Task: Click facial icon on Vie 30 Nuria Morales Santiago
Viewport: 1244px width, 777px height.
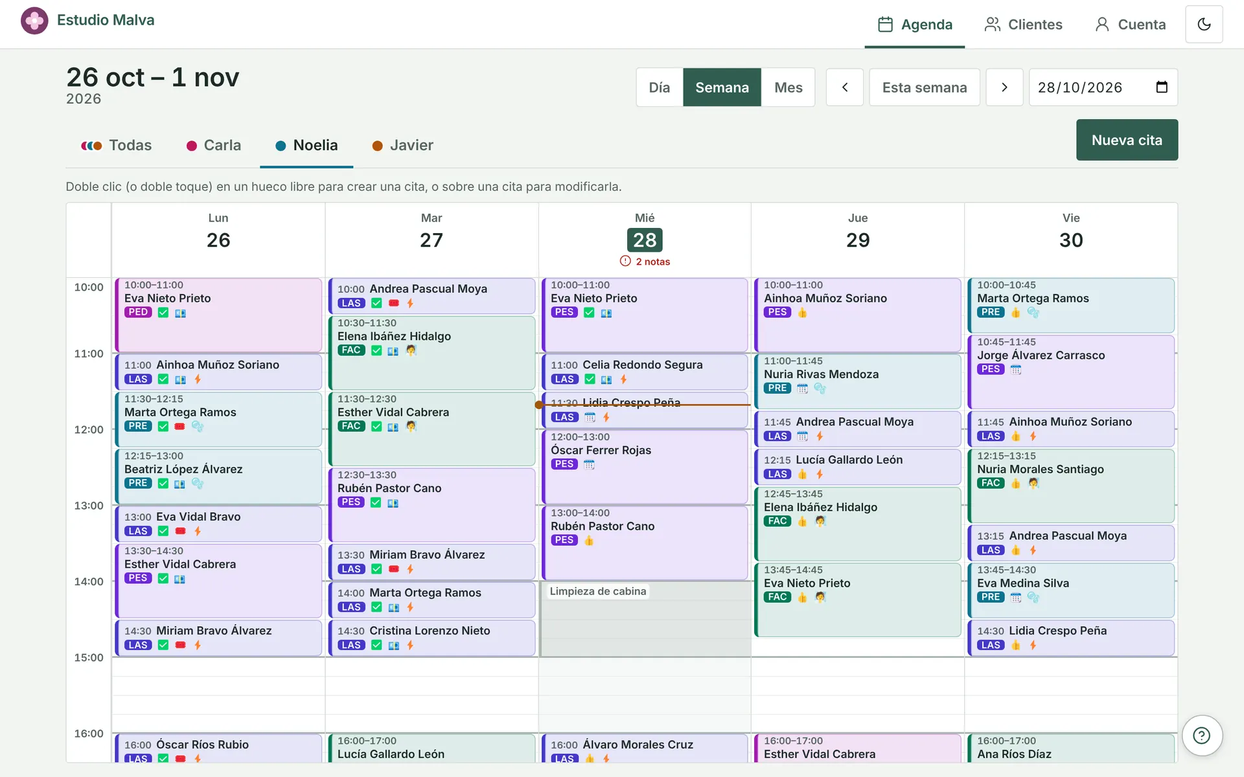Action: point(1033,483)
